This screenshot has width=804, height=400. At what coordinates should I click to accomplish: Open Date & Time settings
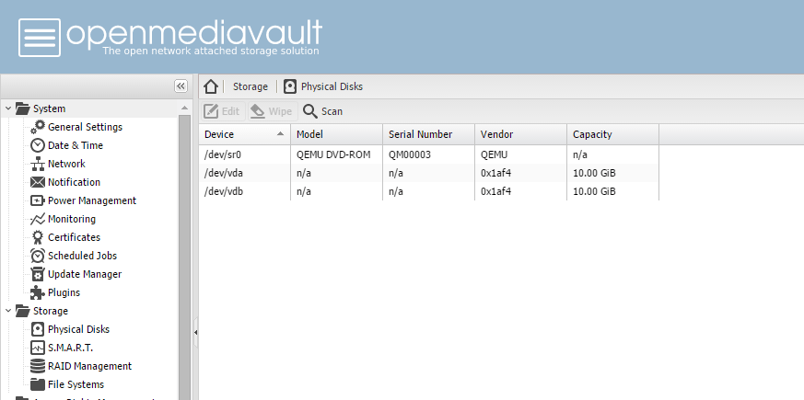pos(76,145)
